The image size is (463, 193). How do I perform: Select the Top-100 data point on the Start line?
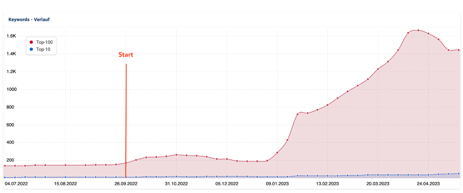click(126, 163)
